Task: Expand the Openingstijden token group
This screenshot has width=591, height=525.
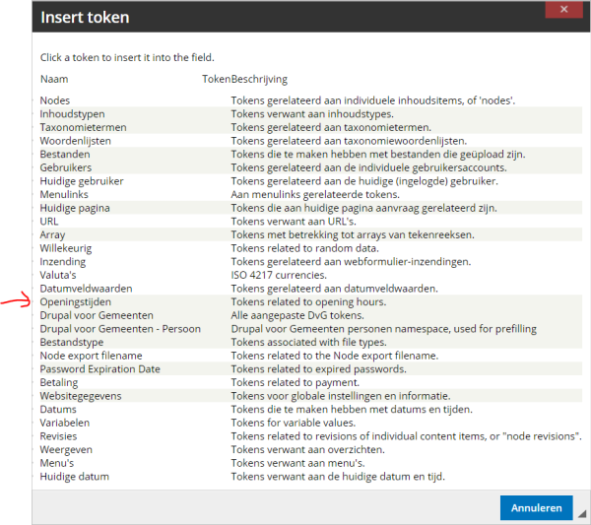Action: 75,301
